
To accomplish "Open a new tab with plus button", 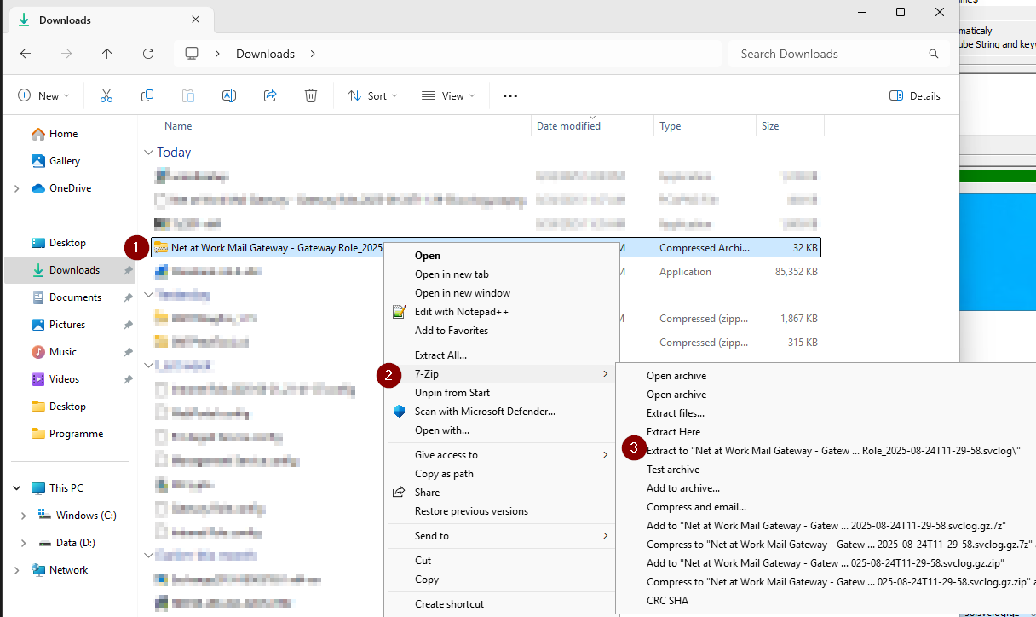I will [x=233, y=20].
